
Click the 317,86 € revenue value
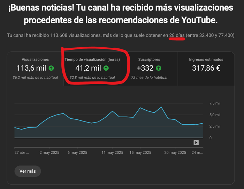(x=206, y=68)
